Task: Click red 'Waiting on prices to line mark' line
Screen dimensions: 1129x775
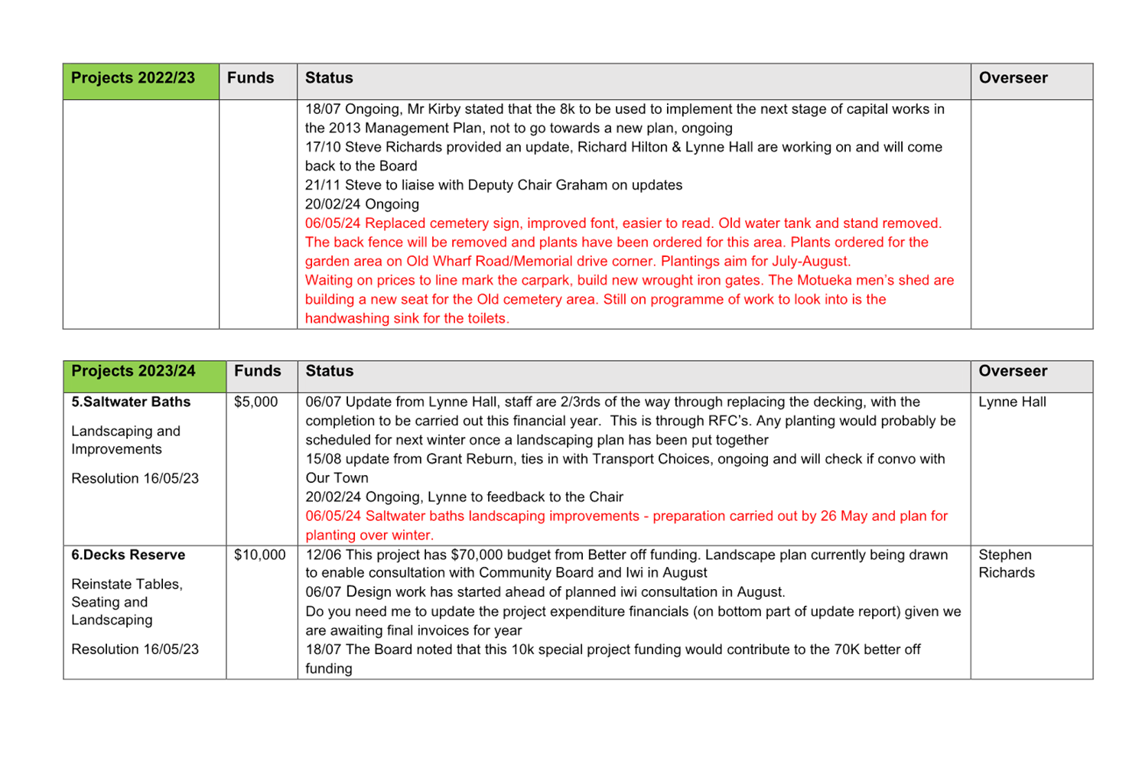Action: pos(630,280)
